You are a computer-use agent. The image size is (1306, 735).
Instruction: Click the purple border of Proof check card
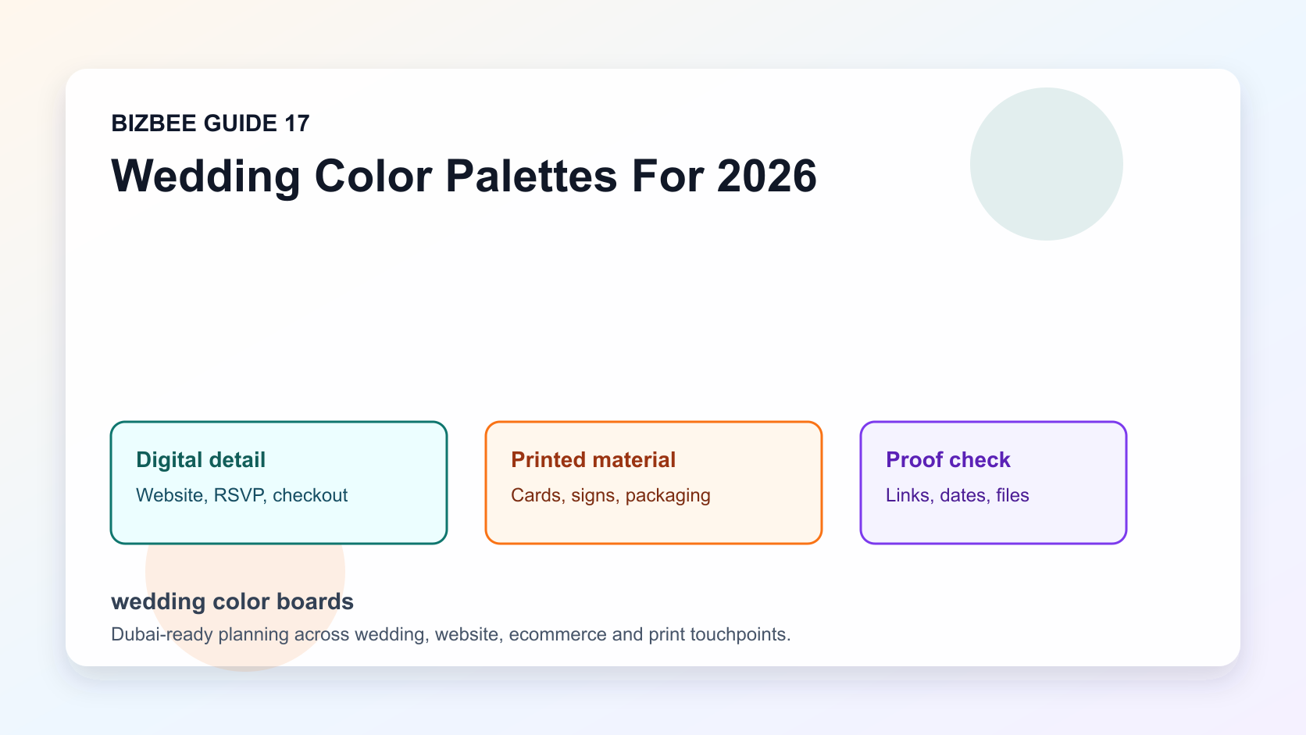pyautogui.click(x=994, y=422)
